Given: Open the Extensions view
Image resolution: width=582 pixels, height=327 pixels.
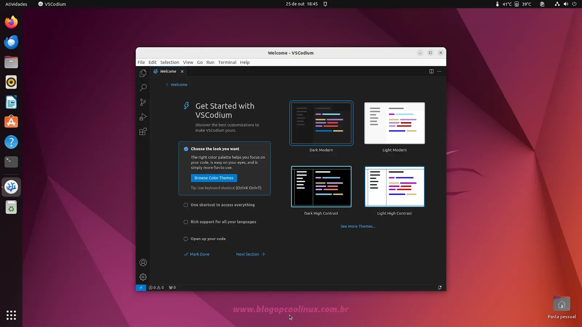Looking at the screenshot, I should click(x=143, y=132).
